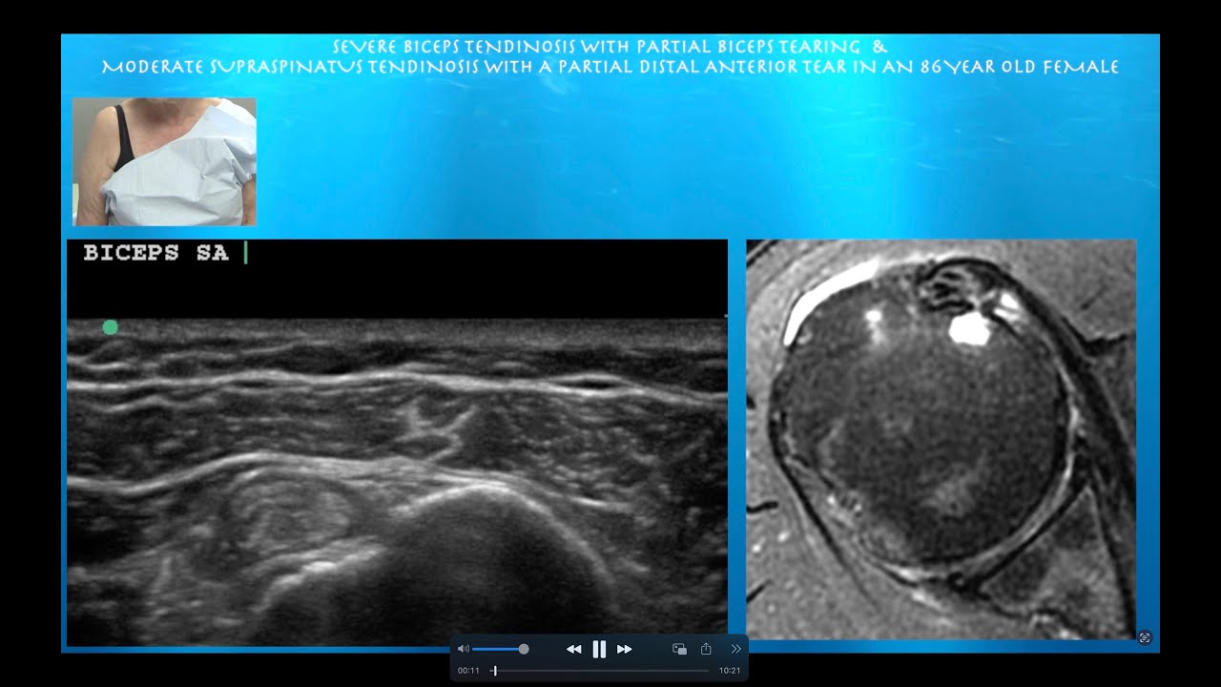Click the supraspinatus tendinosis subtitle line

click(610, 68)
